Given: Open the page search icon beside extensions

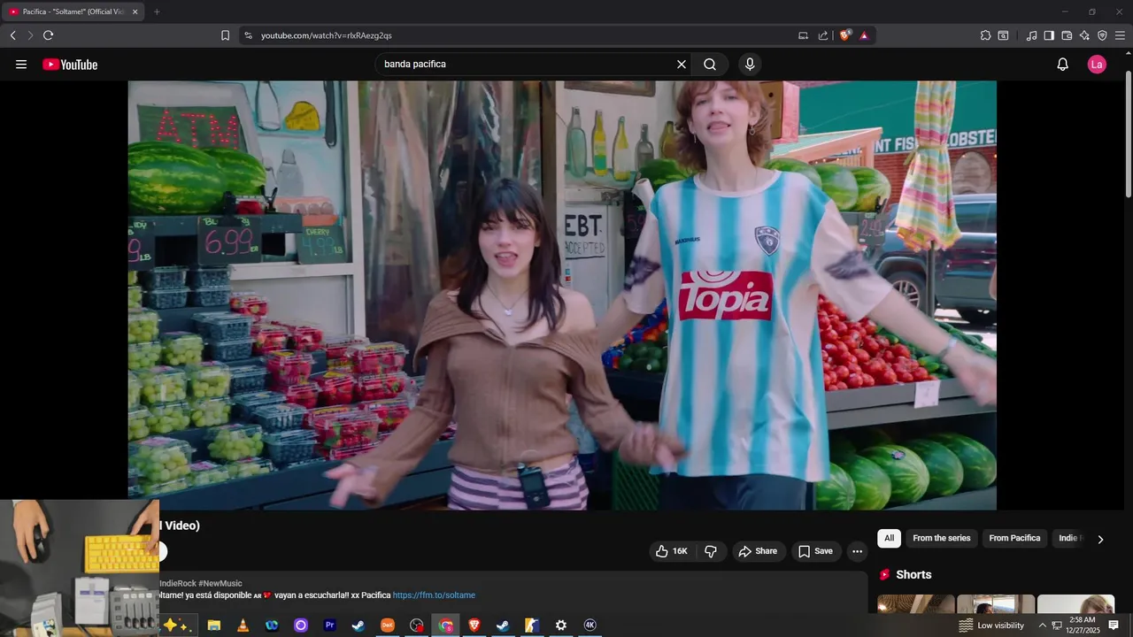Looking at the screenshot, I should coord(1003,35).
